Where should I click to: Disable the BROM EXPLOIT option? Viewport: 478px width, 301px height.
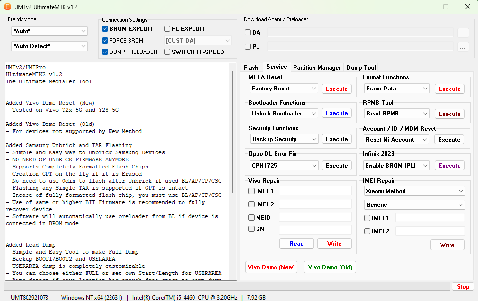pyautogui.click(x=105, y=28)
